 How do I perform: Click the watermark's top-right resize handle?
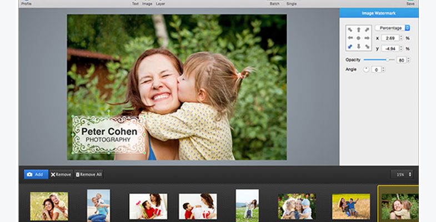[144, 117]
